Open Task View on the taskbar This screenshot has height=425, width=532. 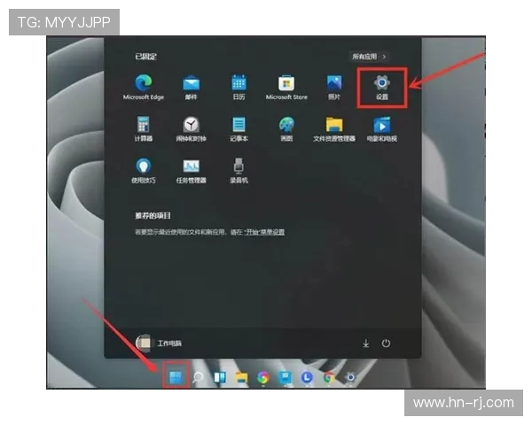coord(220,377)
